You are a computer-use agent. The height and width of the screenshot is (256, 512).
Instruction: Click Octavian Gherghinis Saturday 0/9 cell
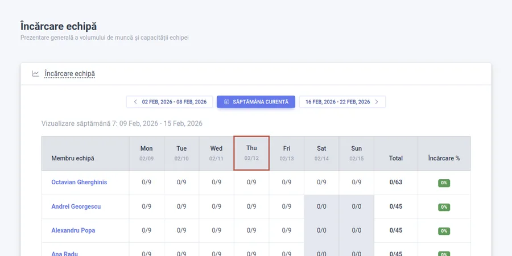coord(321,182)
